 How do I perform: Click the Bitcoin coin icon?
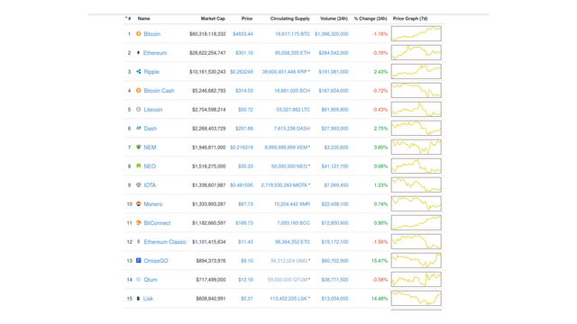138,34
